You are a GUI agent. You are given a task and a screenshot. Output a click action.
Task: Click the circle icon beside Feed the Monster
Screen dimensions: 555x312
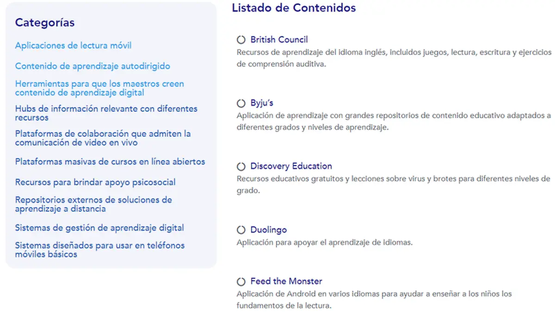pos(241,281)
